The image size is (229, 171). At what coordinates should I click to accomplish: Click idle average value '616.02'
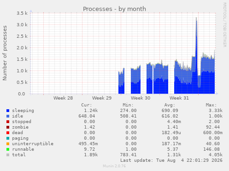(170, 116)
